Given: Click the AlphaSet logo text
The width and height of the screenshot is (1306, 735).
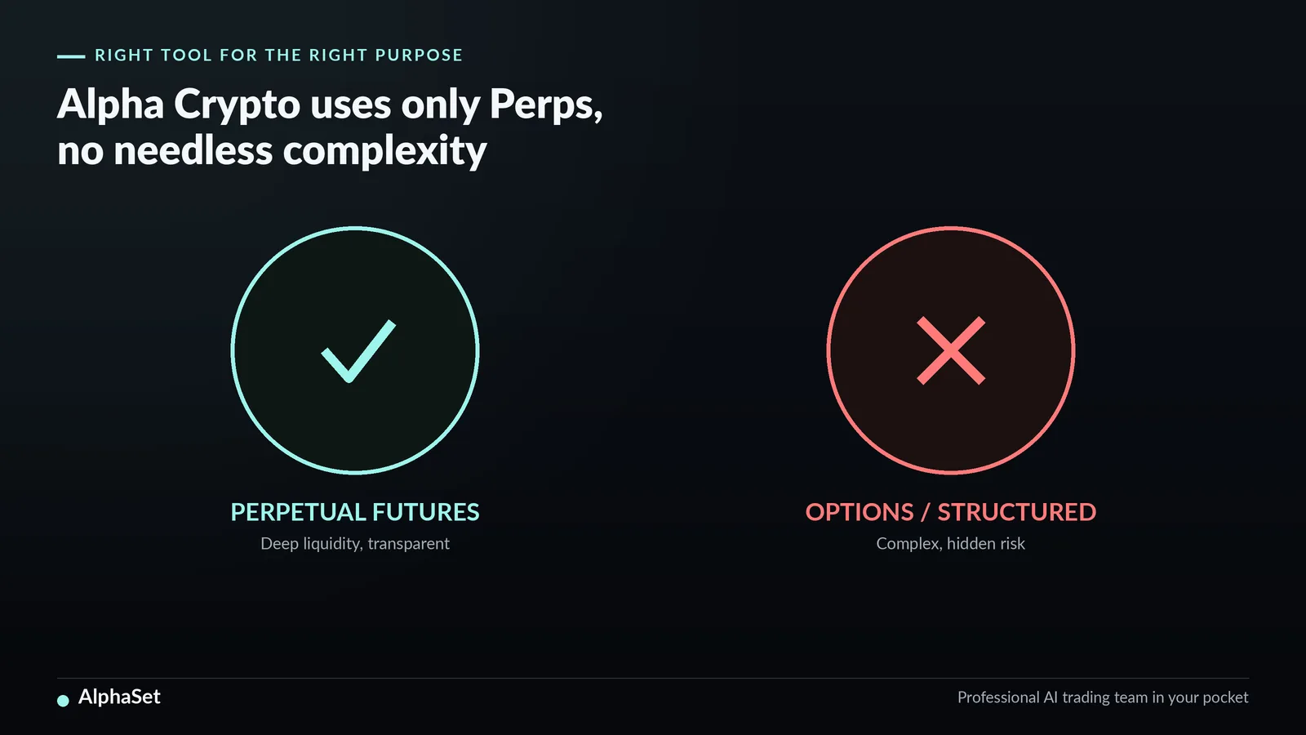Looking at the screenshot, I should coord(119,697).
